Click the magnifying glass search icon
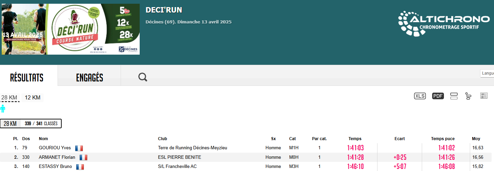494x171 pixels. (143, 77)
